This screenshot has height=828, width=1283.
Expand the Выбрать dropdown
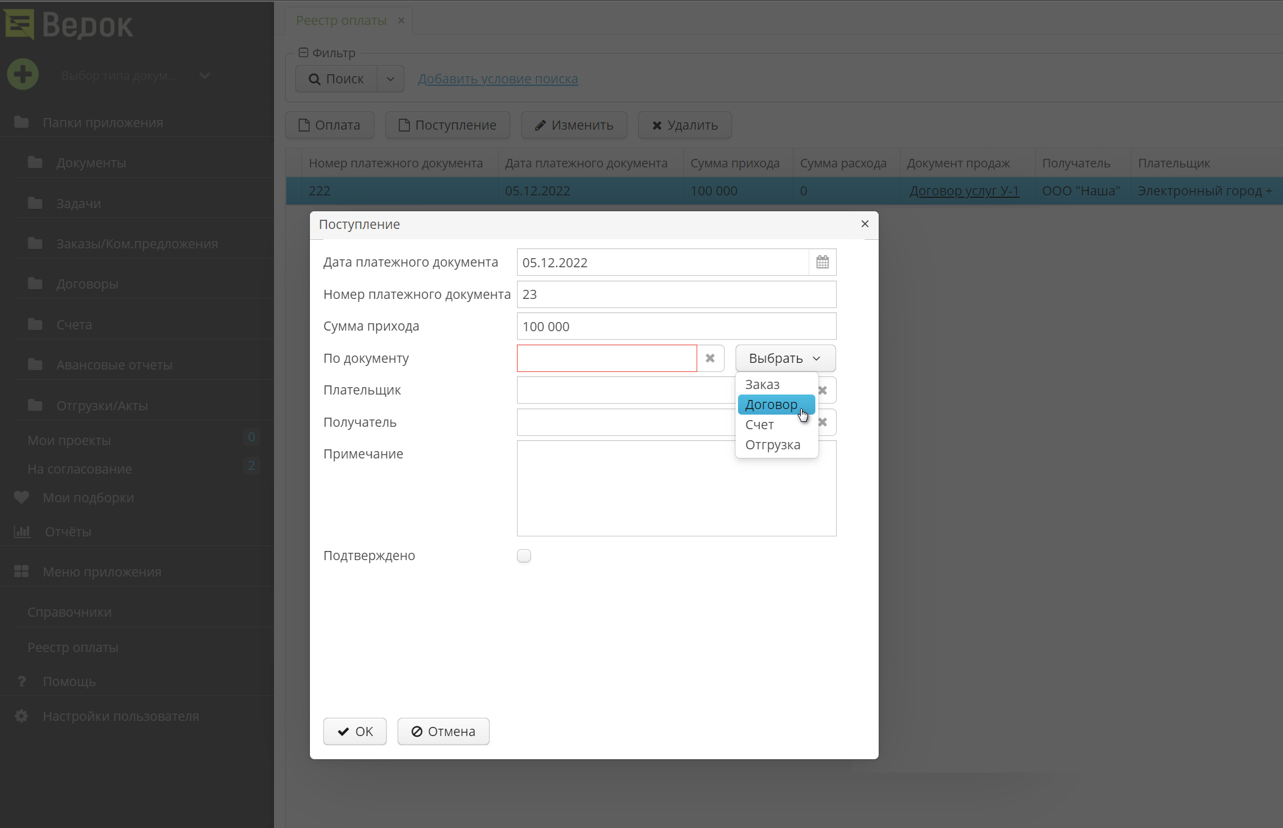click(x=785, y=358)
